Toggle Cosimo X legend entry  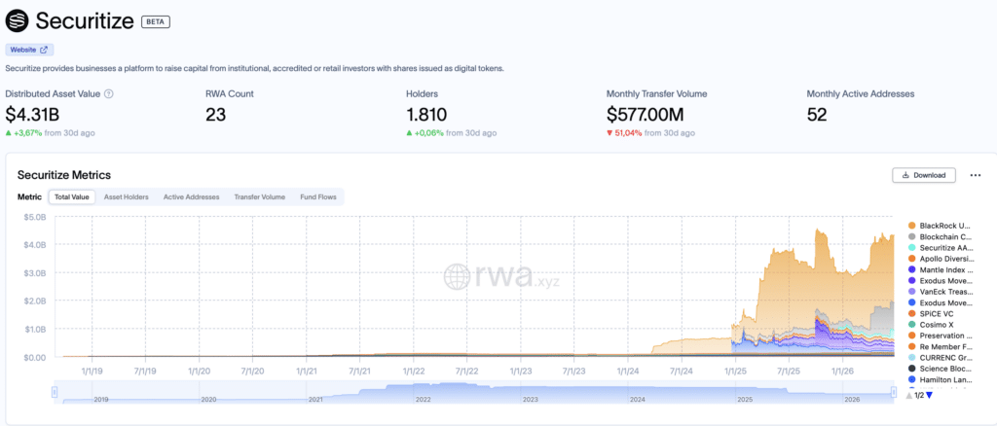click(x=932, y=325)
